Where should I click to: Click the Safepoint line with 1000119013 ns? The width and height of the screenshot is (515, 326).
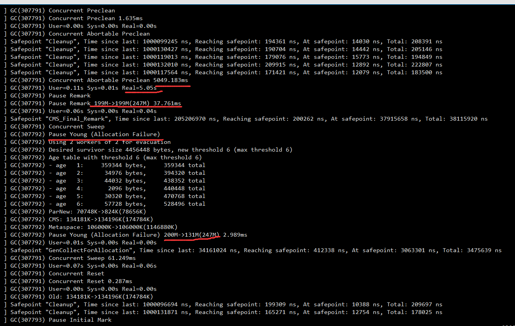point(223,57)
